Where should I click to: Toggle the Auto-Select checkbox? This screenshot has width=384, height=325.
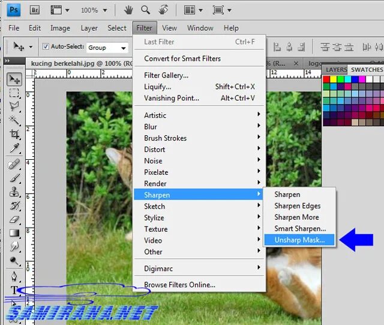pyautogui.click(x=46, y=46)
